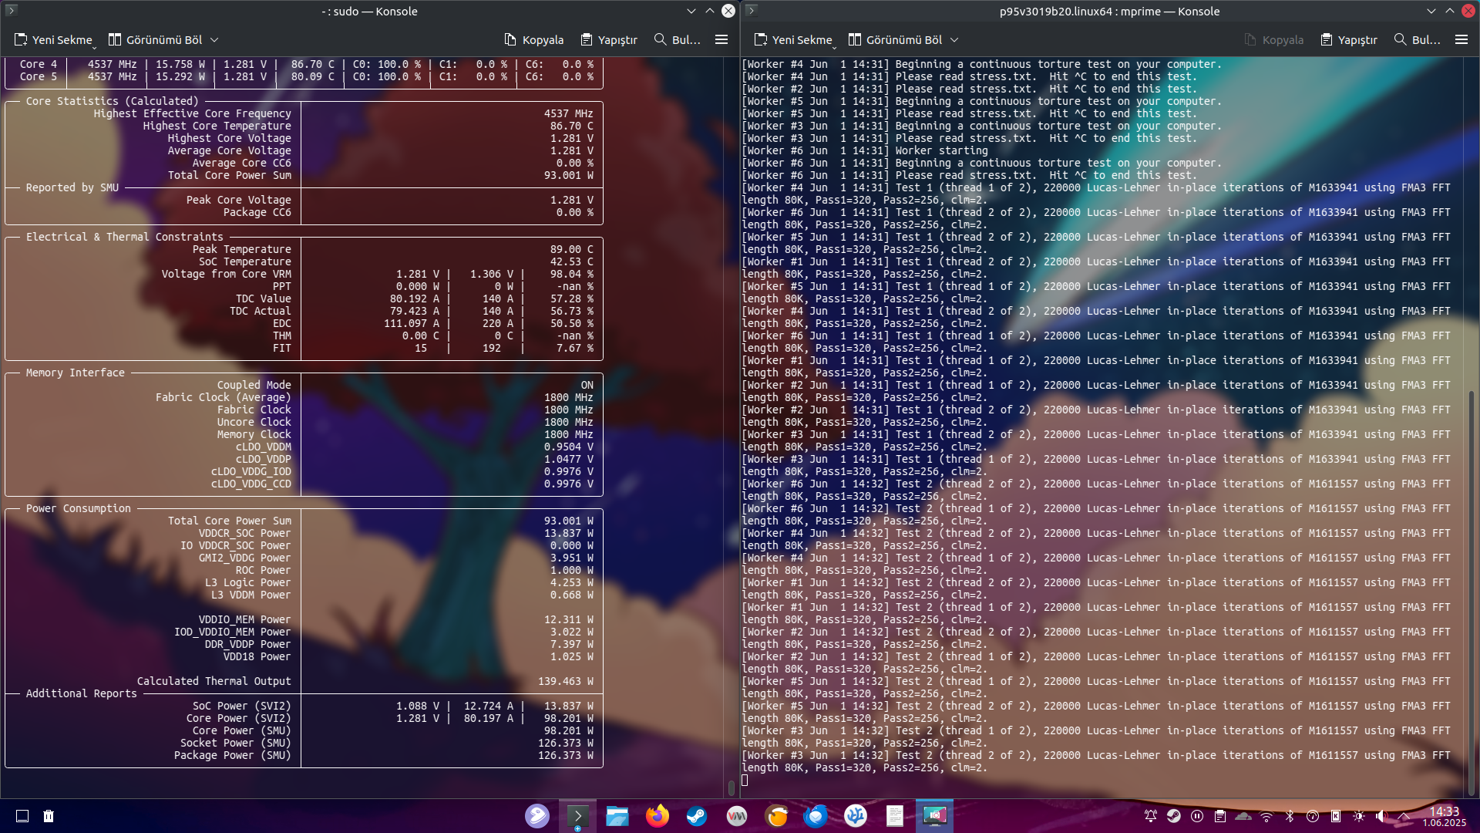Image resolution: width=1480 pixels, height=833 pixels.
Task: Open window menu icon of mprime Konsole
Action: [x=752, y=11]
